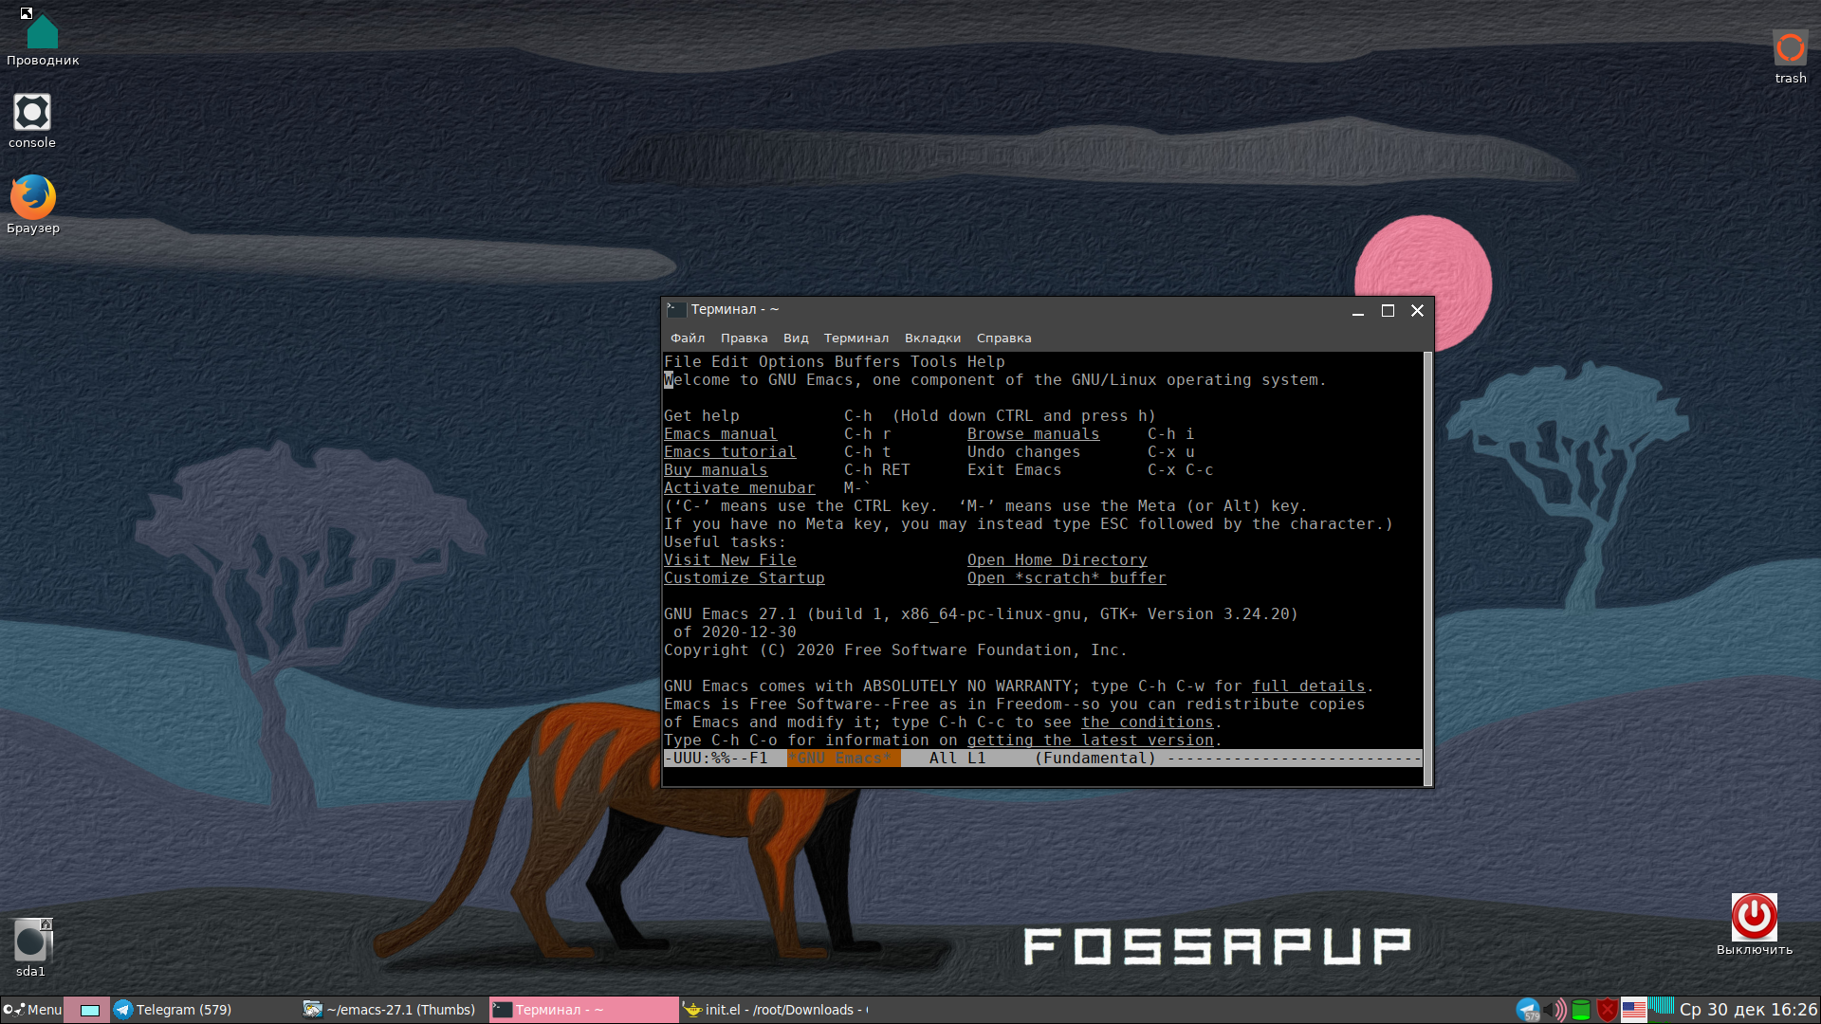This screenshot has width=1821, height=1024.
Task: Click the show desktop icon on the taskbar
Action: point(90,1010)
